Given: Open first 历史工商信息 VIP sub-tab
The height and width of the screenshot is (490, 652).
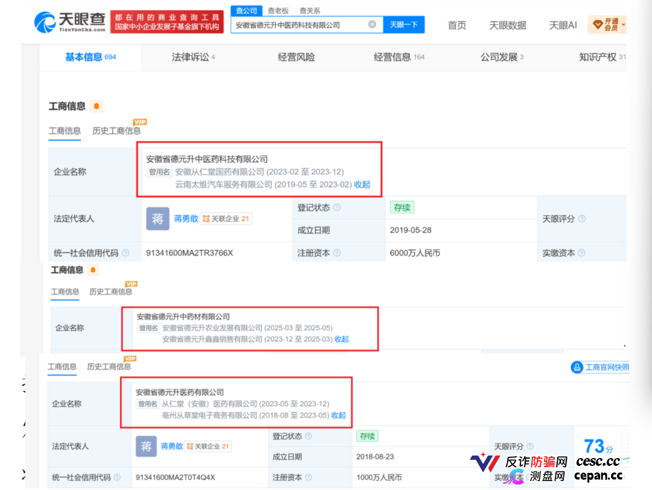Looking at the screenshot, I should point(117,130).
